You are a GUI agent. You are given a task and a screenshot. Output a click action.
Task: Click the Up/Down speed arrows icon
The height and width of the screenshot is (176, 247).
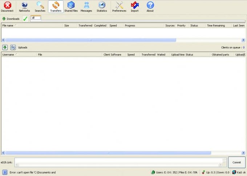pyautogui.click(x=203, y=172)
